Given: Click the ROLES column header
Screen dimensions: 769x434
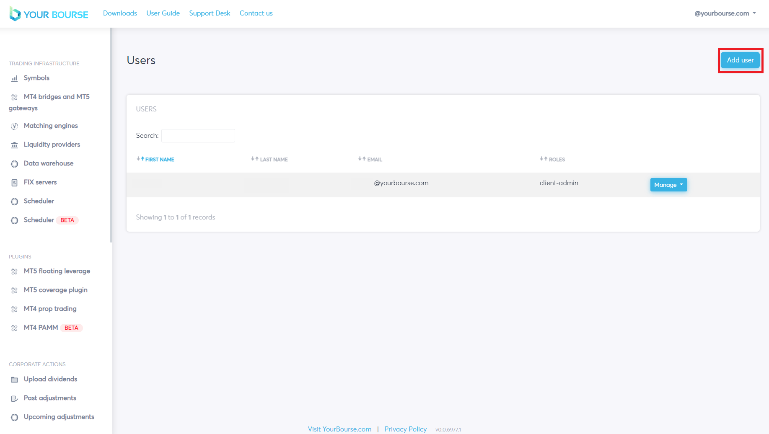Looking at the screenshot, I should [x=557, y=160].
